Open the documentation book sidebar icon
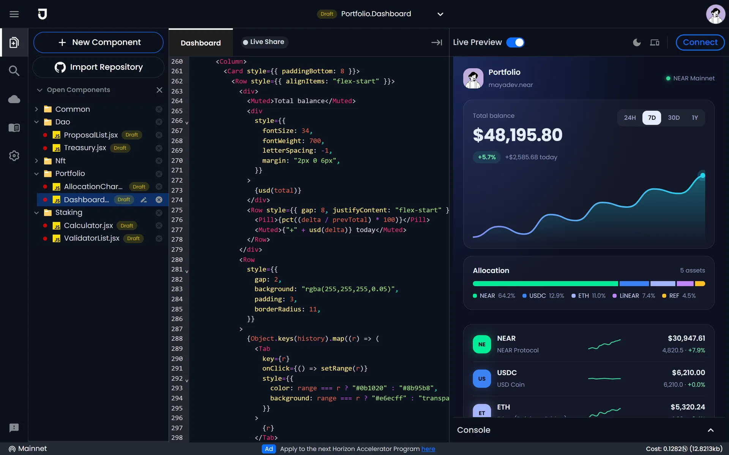729x455 pixels. click(14, 128)
